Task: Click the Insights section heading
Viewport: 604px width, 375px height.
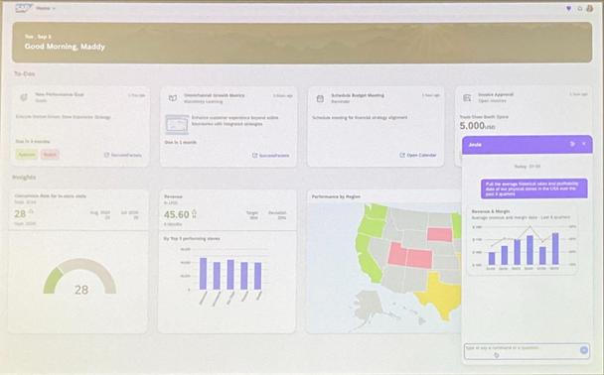Action: pyautogui.click(x=24, y=178)
